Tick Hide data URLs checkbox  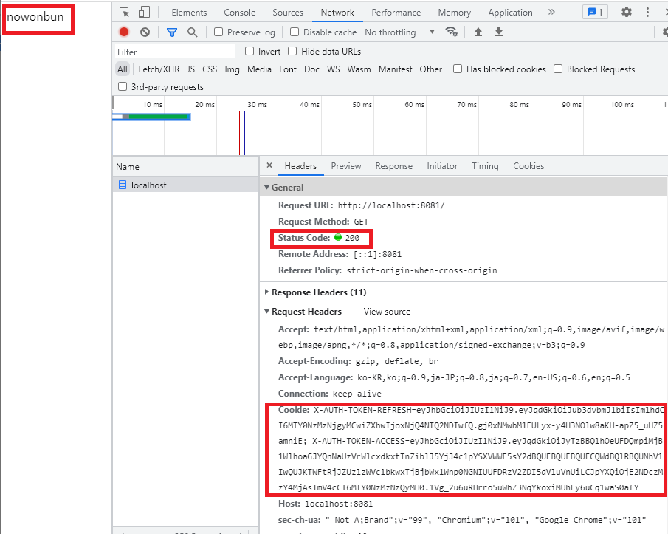pos(292,51)
